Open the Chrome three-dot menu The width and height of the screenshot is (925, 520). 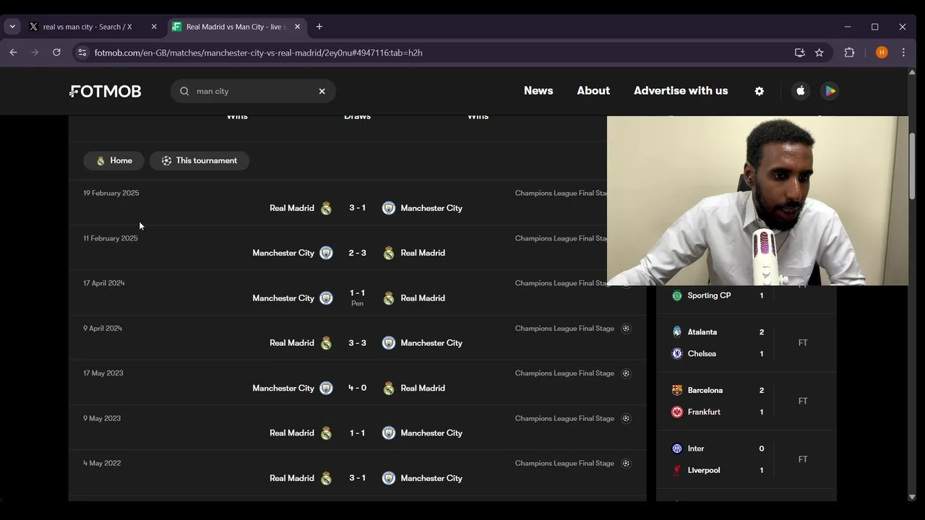pos(903,53)
